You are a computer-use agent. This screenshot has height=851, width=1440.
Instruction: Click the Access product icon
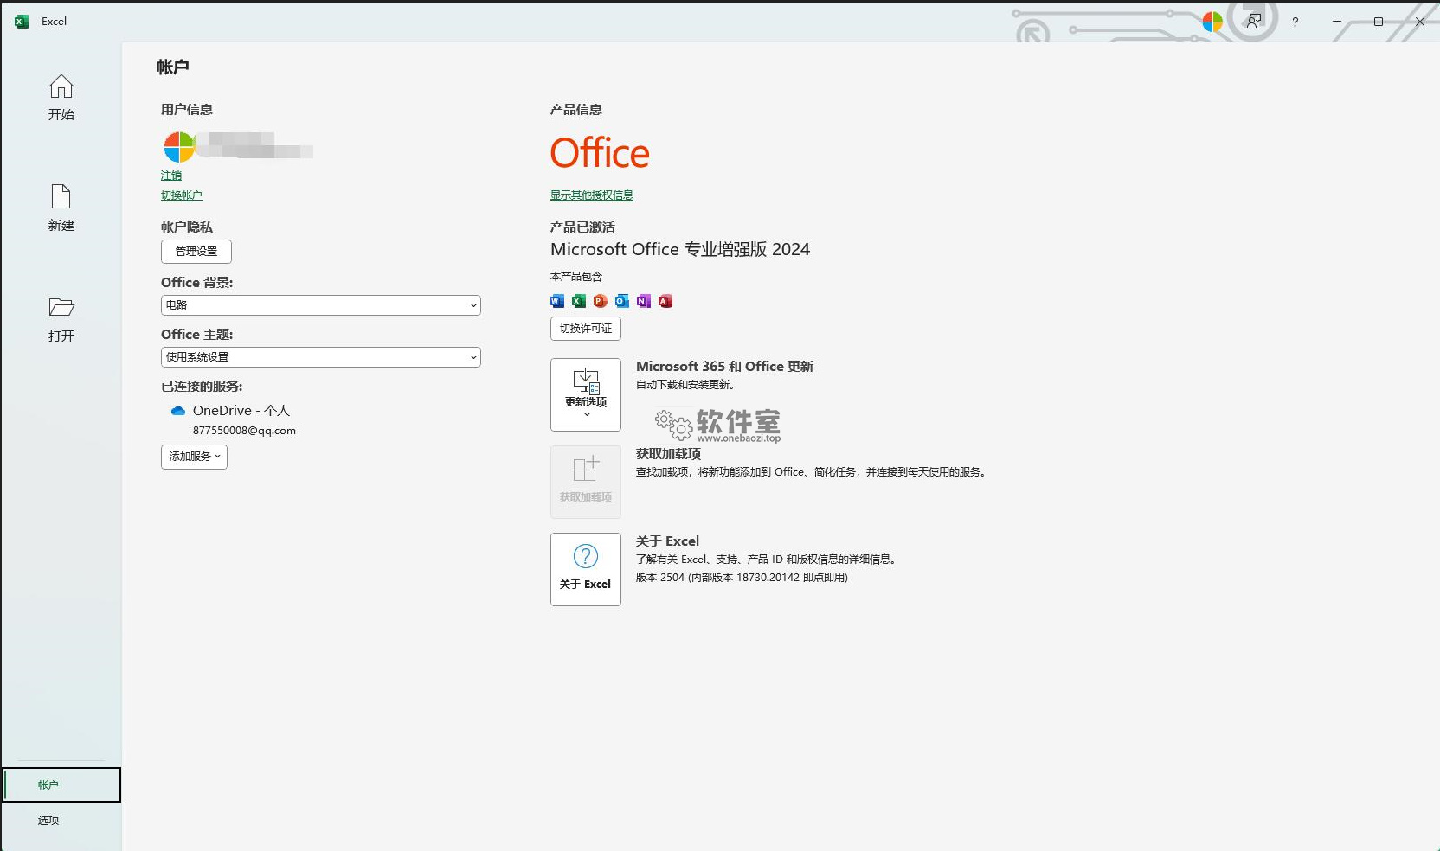665,301
